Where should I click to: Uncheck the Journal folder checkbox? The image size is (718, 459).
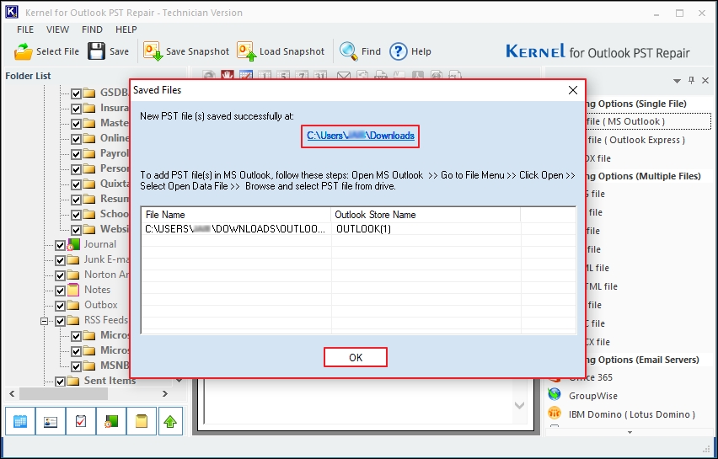[x=60, y=245]
